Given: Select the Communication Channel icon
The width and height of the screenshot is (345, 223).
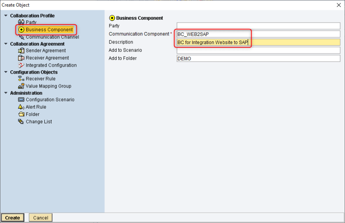Looking at the screenshot, I should [21, 37].
